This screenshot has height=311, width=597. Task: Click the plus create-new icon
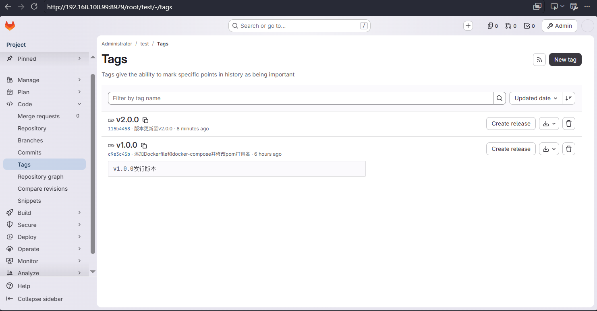click(x=468, y=26)
